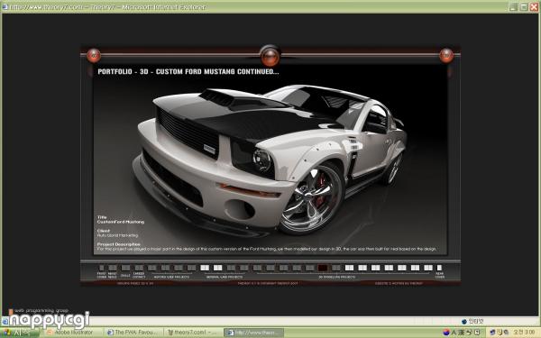Click the Internet zone indicator in status bar
Image resolution: width=541 pixels, height=338 pixels.
(472, 322)
